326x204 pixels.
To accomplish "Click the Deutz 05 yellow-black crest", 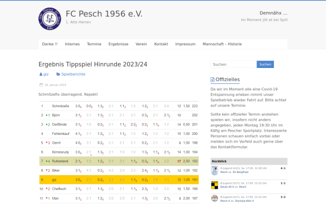I will (215, 185).
